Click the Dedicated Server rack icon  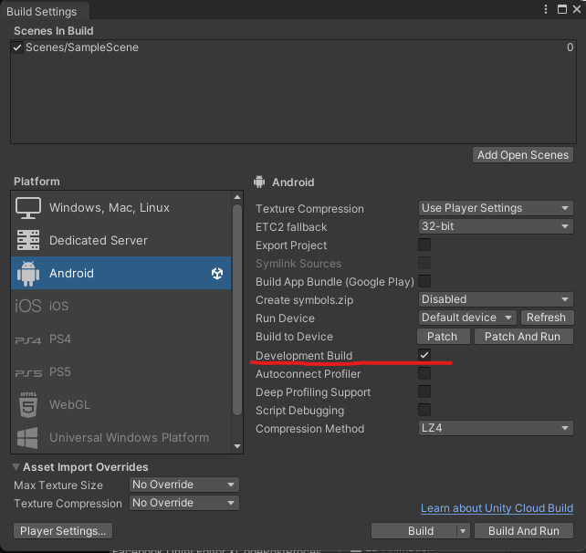tap(28, 240)
